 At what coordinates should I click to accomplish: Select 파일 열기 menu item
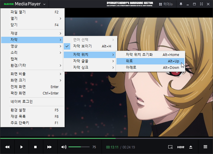[32, 12]
